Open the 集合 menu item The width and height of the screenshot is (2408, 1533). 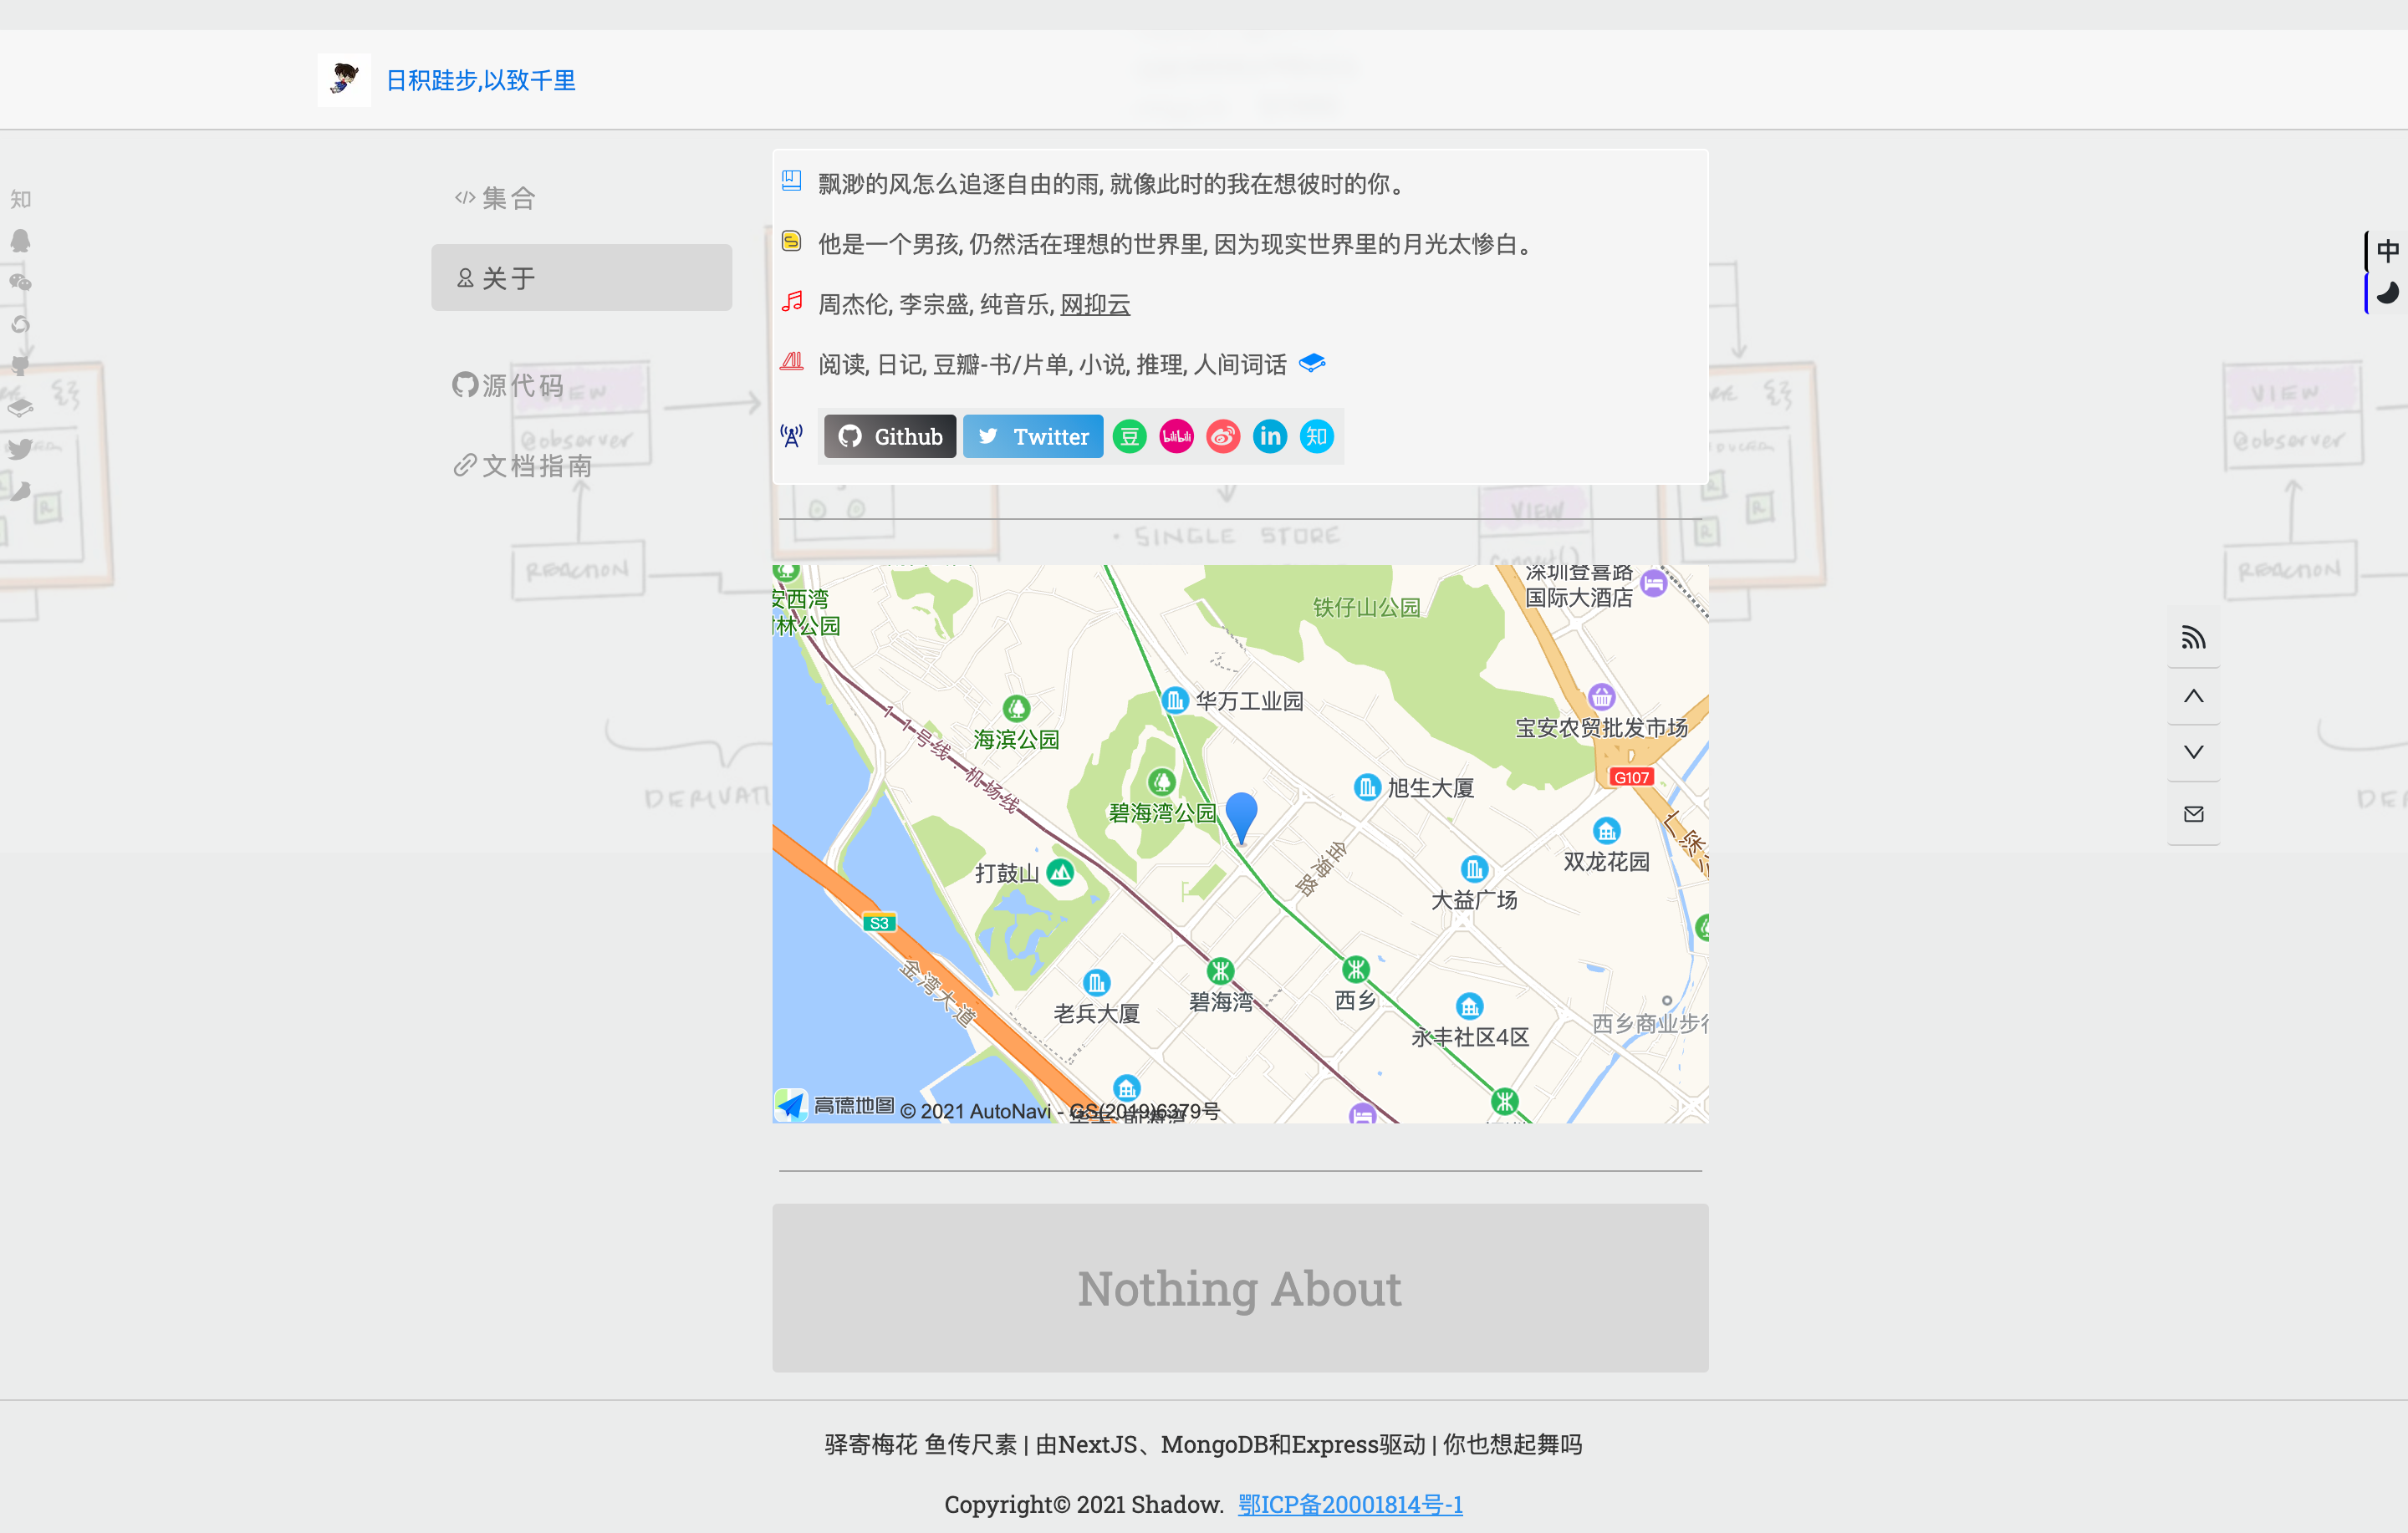(x=496, y=198)
